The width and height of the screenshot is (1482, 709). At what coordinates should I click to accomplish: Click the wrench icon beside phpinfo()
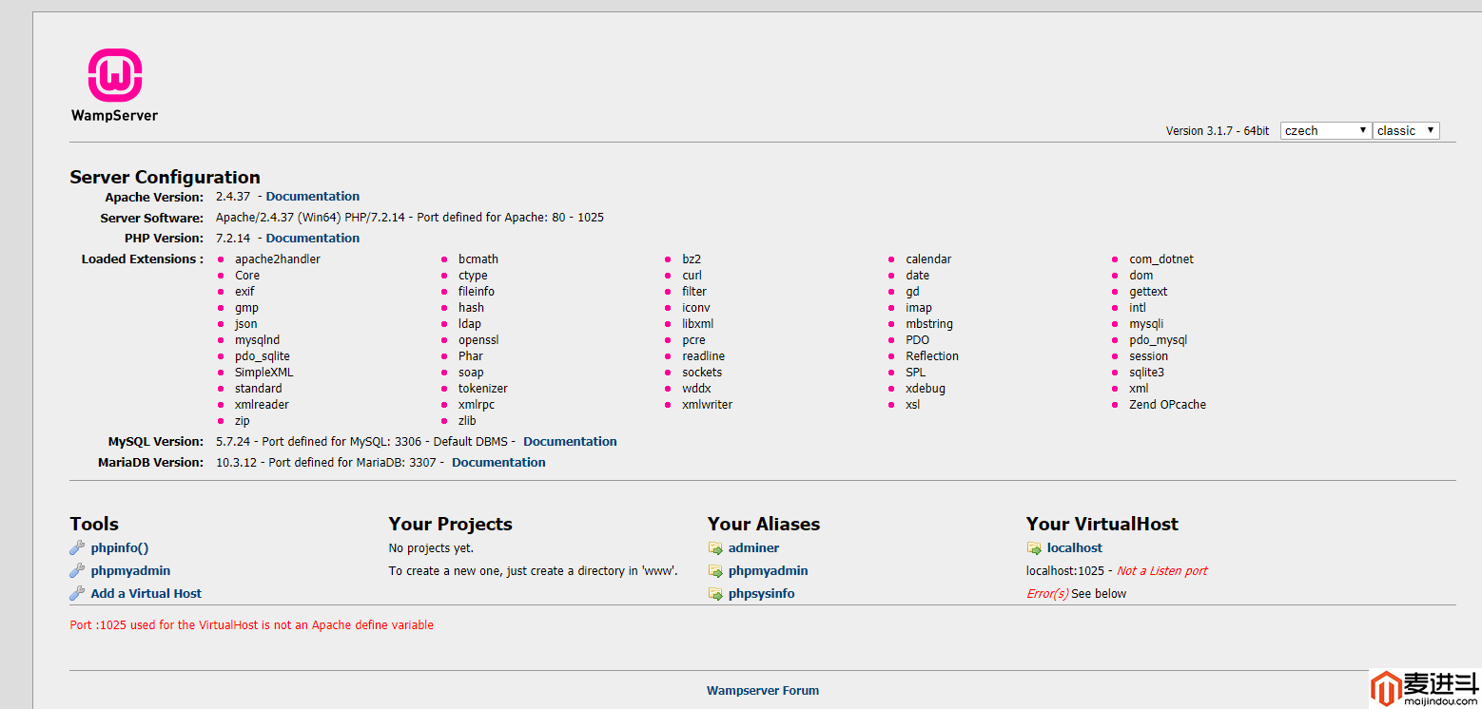77,547
